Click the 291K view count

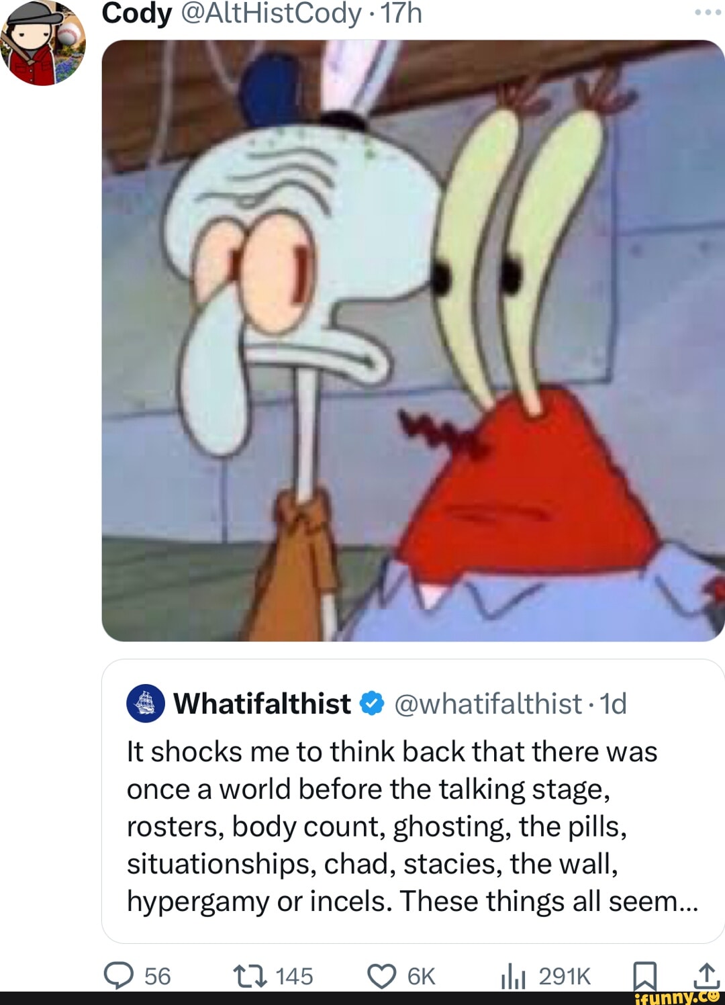(x=565, y=976)
